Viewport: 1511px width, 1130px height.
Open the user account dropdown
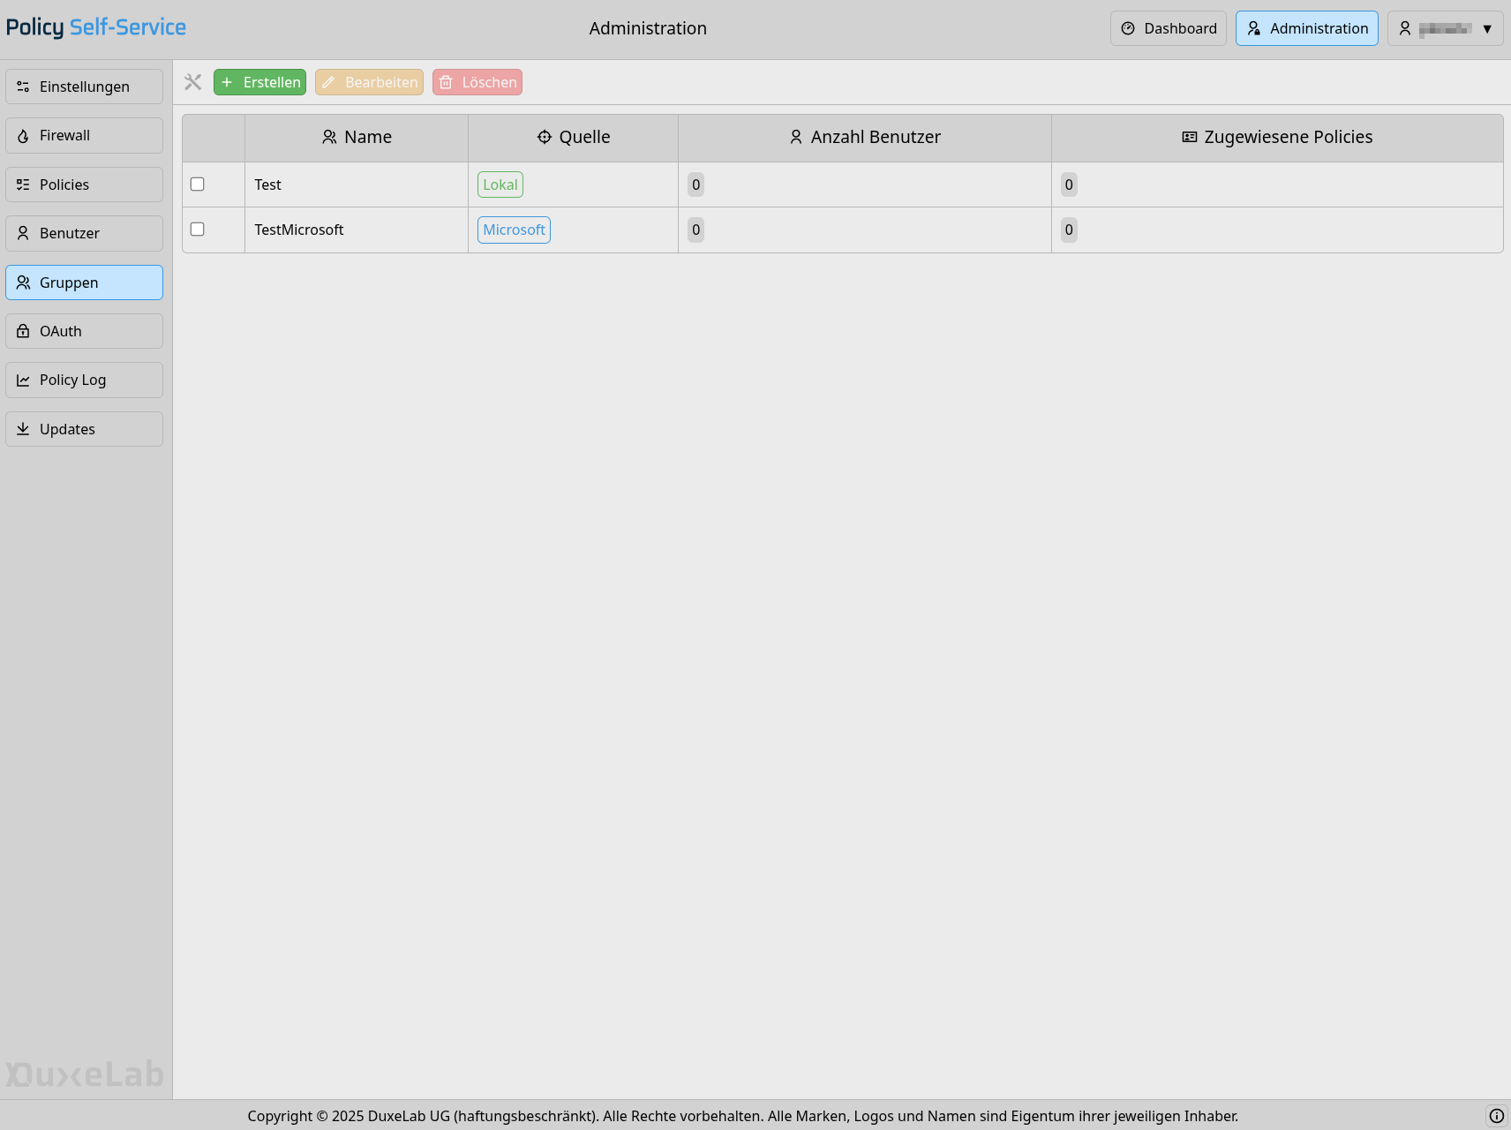pyautogui.click(x=1445, y=28)
